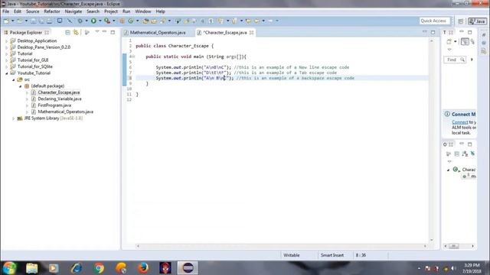Expand the Desktop_Application project
This screenshot has width=490, height=275.
[x=7, y=40]
